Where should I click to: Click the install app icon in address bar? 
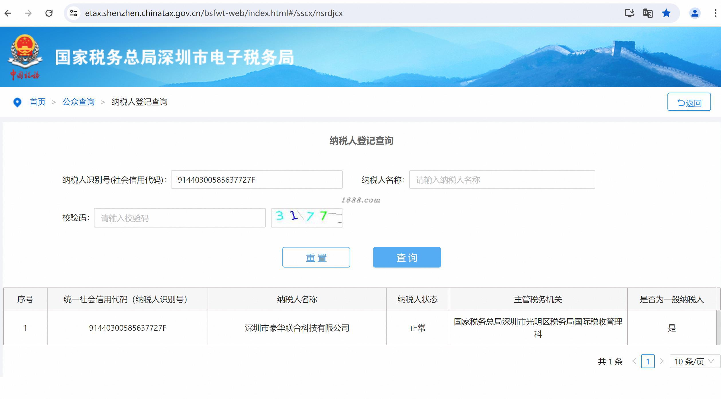629,13
